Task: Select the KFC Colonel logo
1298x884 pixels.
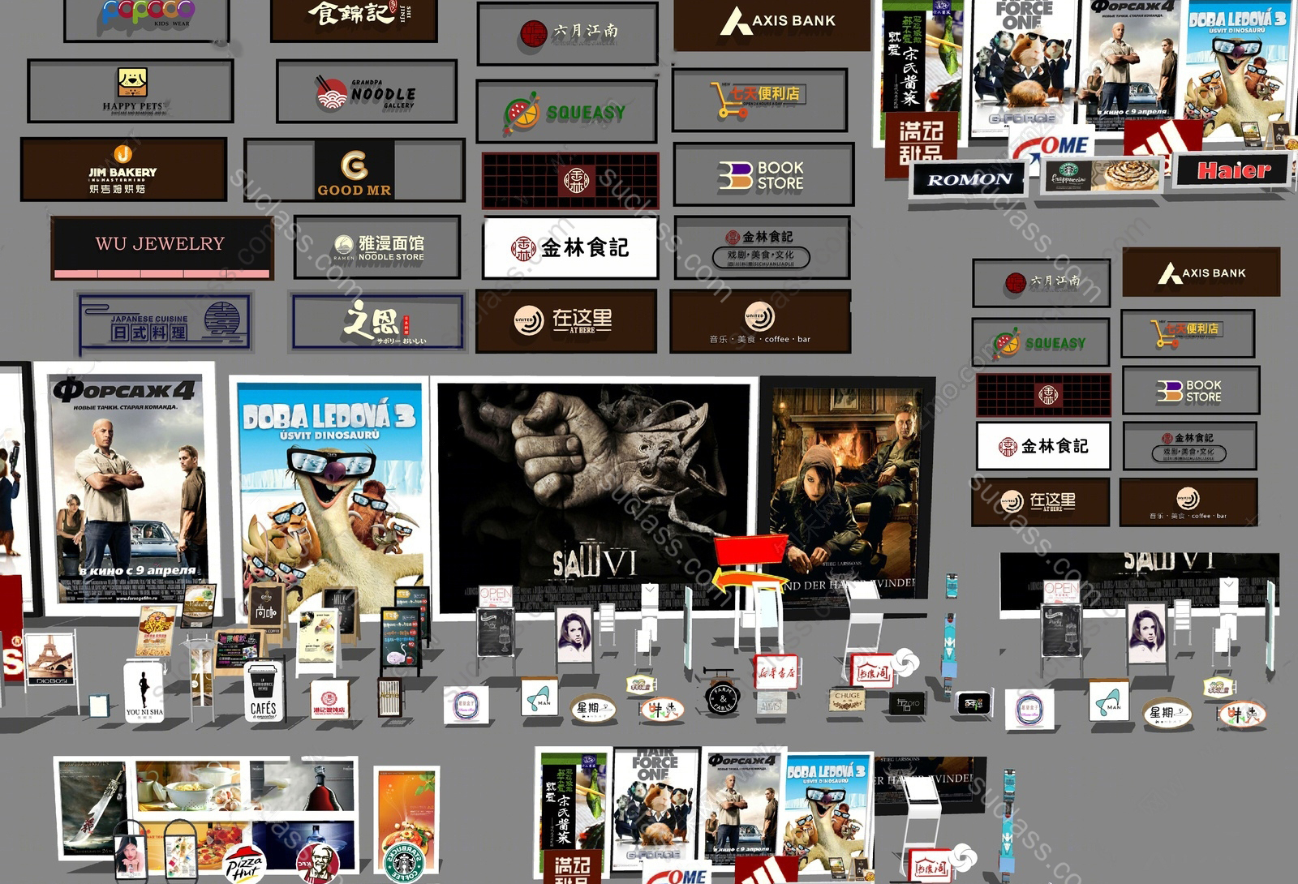Action: click(x=317, y=863)
